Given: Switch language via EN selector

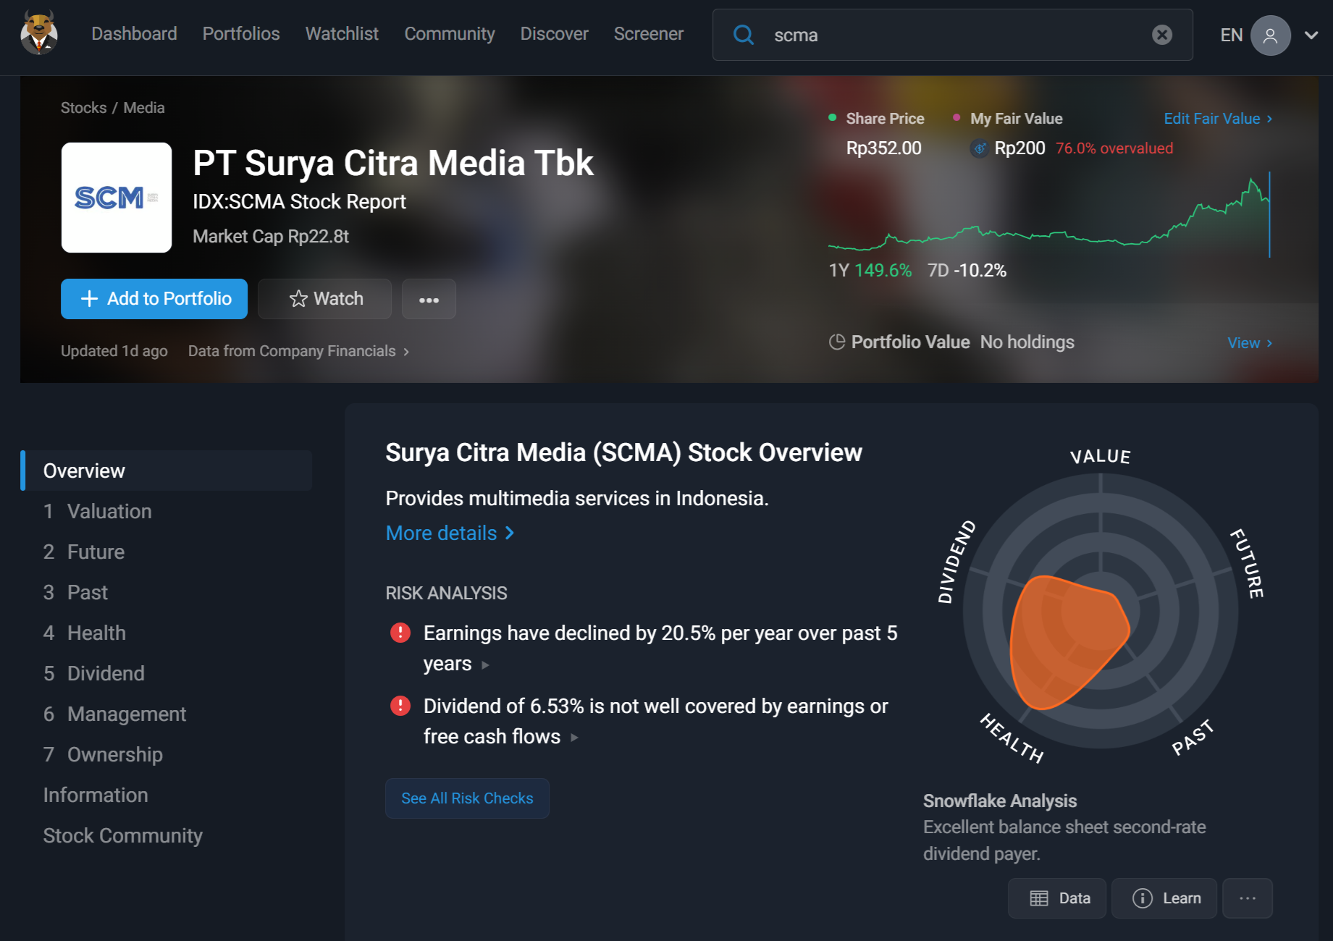Looking at the screenshot, I should [1232, 35].
